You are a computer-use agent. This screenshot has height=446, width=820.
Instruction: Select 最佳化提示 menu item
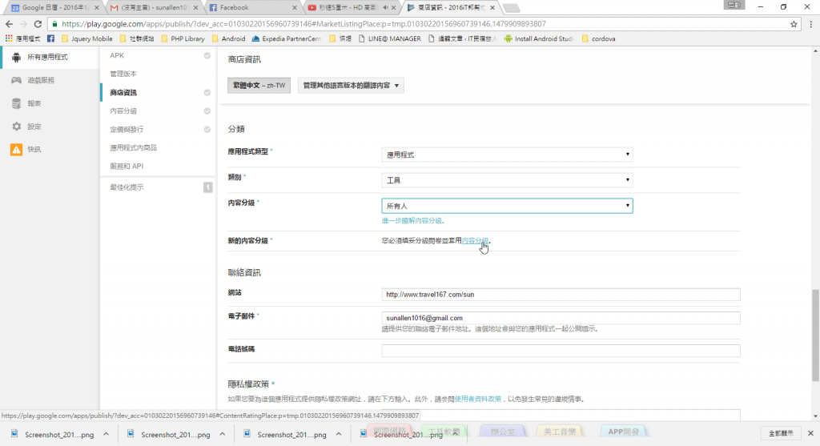coord(127,187)
